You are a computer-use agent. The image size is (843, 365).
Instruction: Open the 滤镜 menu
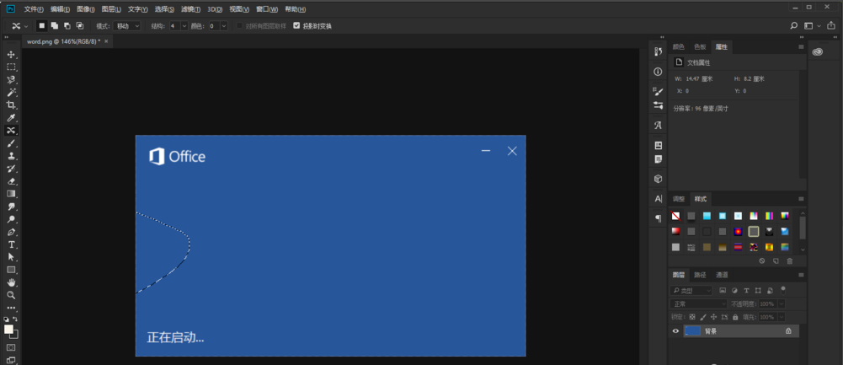190,9
